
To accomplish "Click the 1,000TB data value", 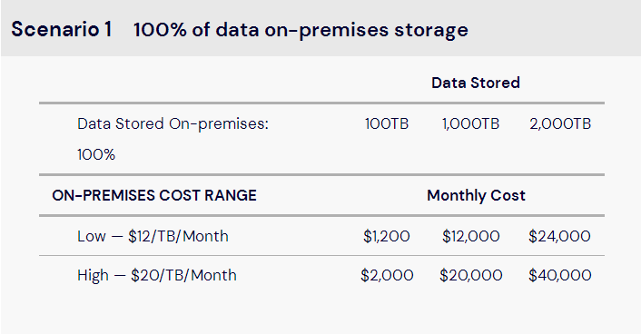I will (x=470, y=123).
